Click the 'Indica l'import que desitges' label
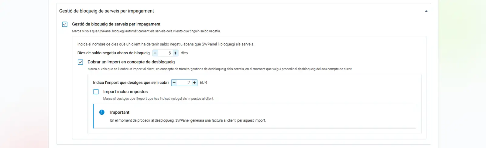 [x=131, y=82]
